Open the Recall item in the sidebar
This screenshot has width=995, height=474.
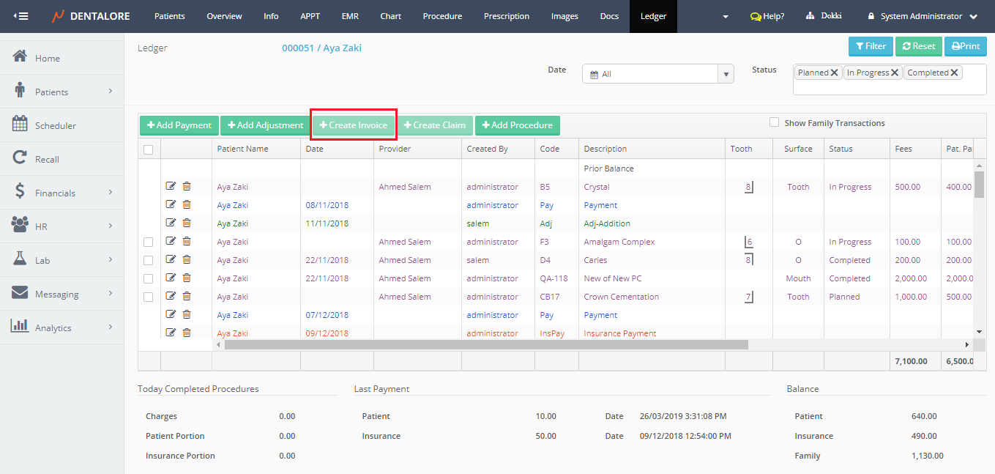click(47, 159)
